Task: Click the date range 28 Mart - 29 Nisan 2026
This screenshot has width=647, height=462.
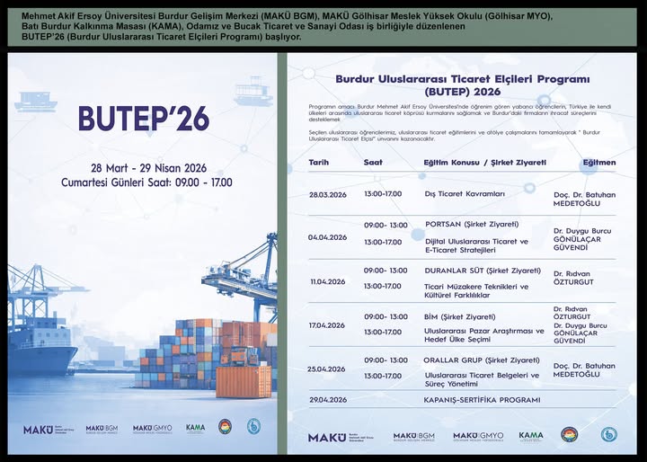Action: pyautogui.click(x=148, y=168)
